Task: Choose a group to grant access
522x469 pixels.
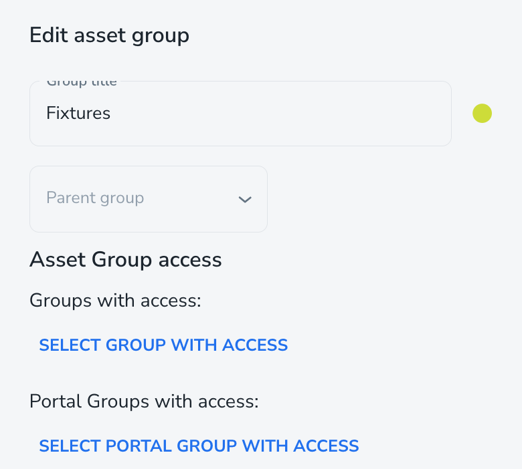Action: tap(163, 345)
